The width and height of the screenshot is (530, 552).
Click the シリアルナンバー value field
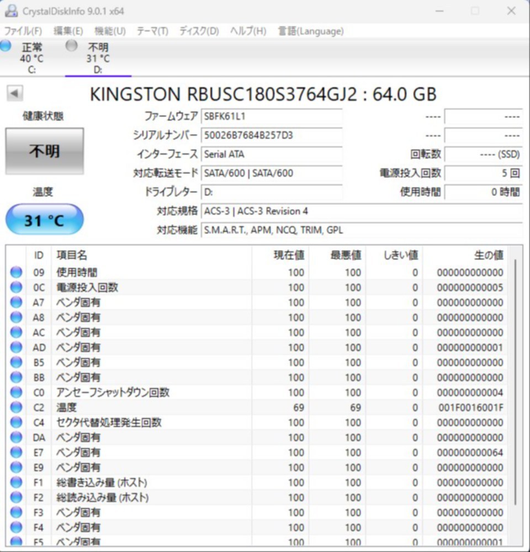[272, 135]
